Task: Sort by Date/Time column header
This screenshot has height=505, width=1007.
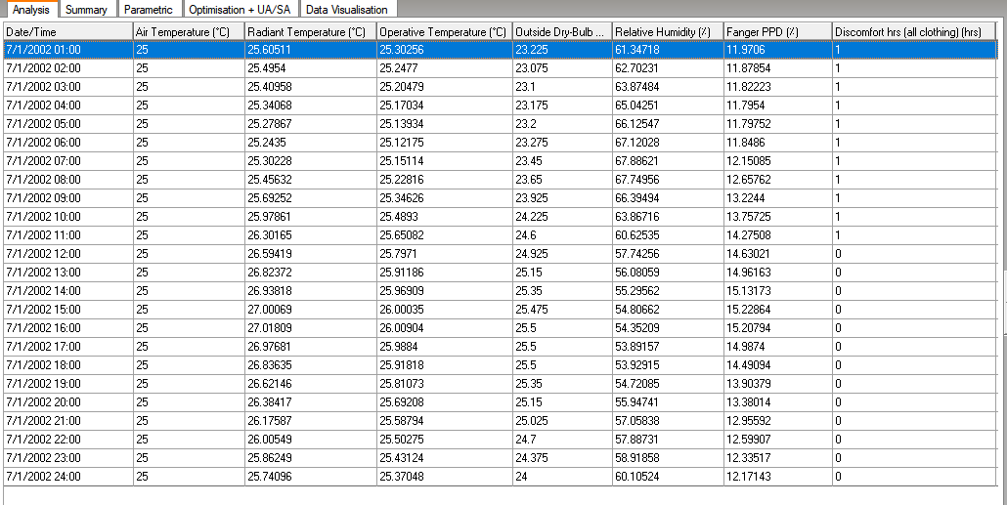Action: pyautogui.click(x=68, y=31)
